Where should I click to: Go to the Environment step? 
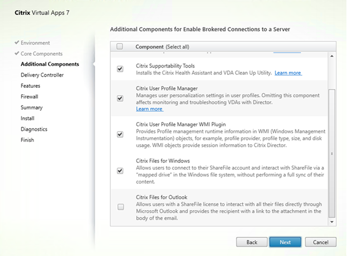[x=35, y=43]
